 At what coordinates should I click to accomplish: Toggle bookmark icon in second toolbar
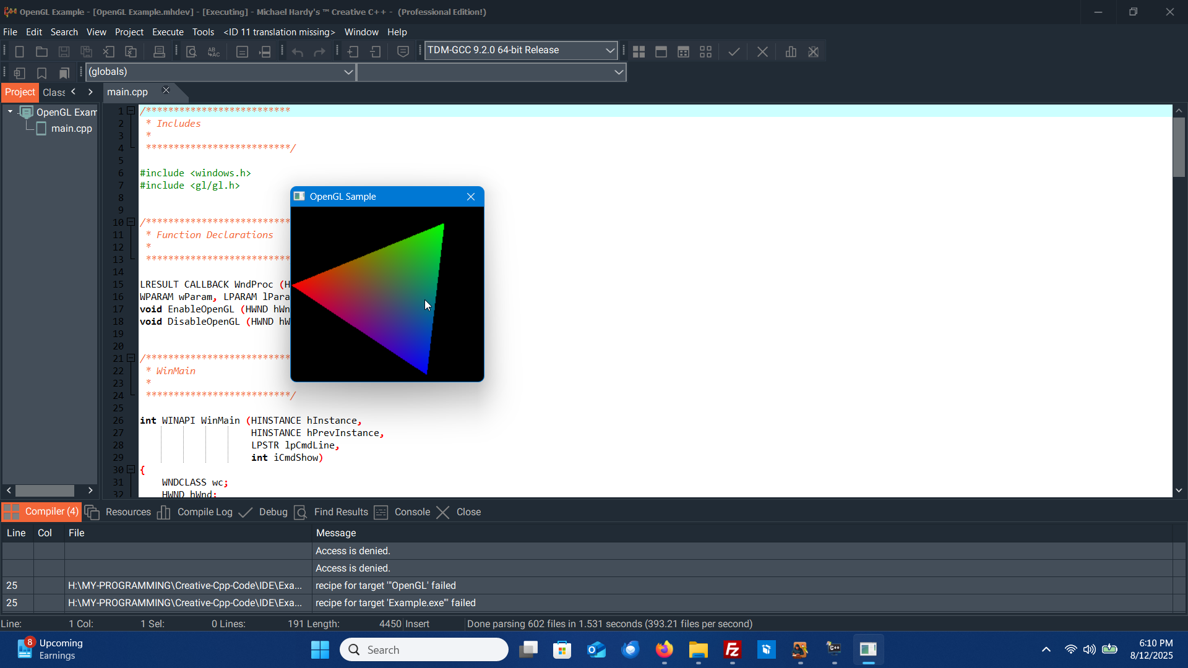(x=41, y=73)
